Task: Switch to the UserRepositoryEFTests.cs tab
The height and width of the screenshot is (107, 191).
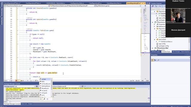Action: pyautogui.click(x=33, y=3)
